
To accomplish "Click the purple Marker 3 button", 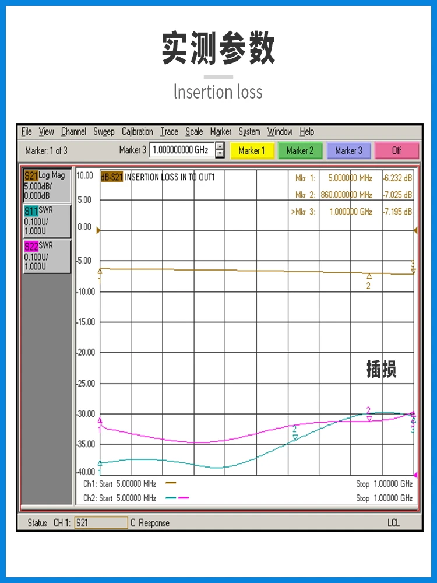I will tap(348, 150).
